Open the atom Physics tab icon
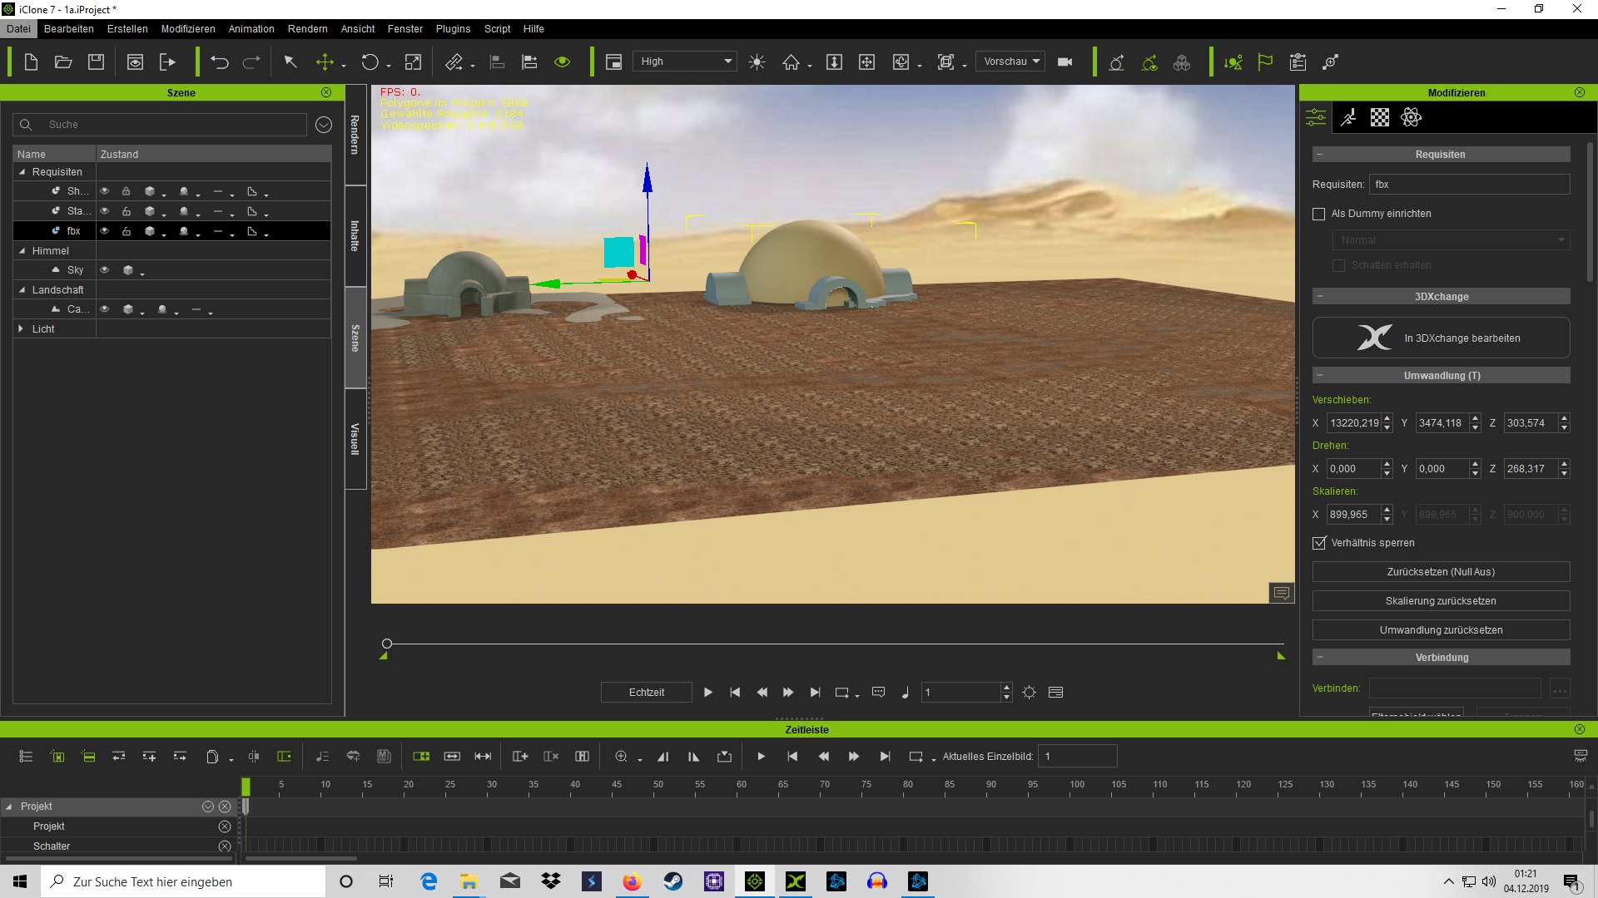The height and width of the screenshot is (898, 1598). click(x=1412, y=118)
